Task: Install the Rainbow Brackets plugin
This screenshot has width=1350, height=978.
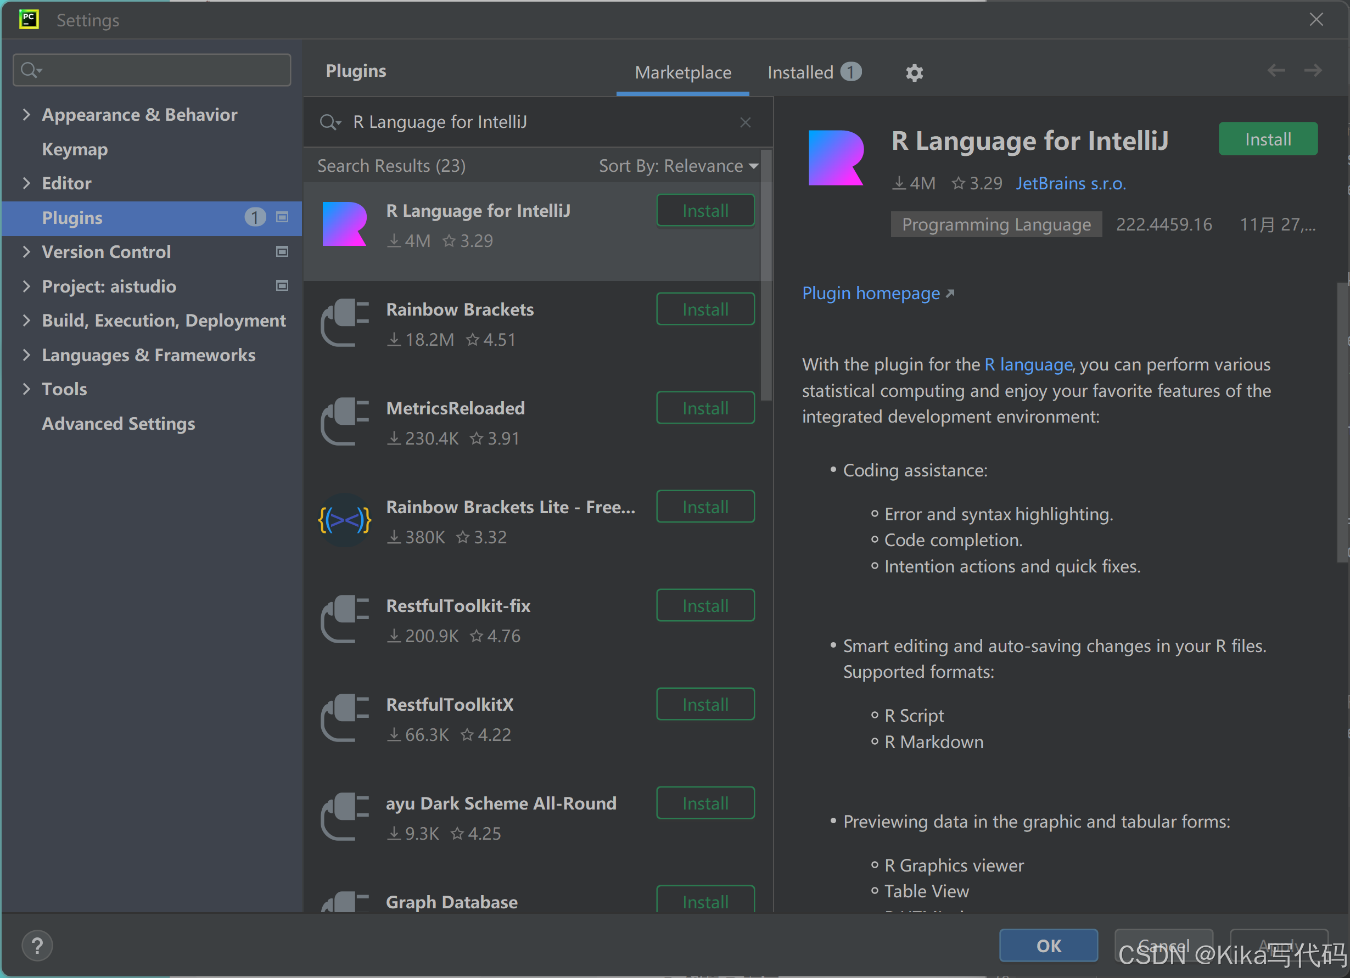Action: [705, 310]
